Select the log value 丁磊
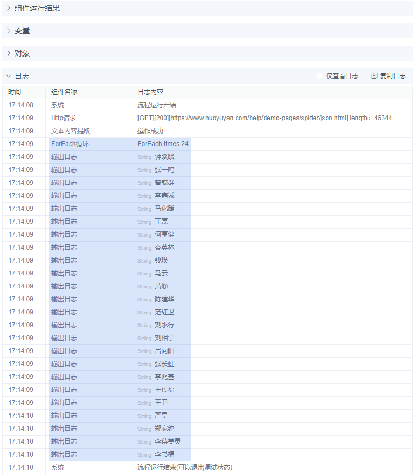This screenshot has width=415, height=476. 161,222
